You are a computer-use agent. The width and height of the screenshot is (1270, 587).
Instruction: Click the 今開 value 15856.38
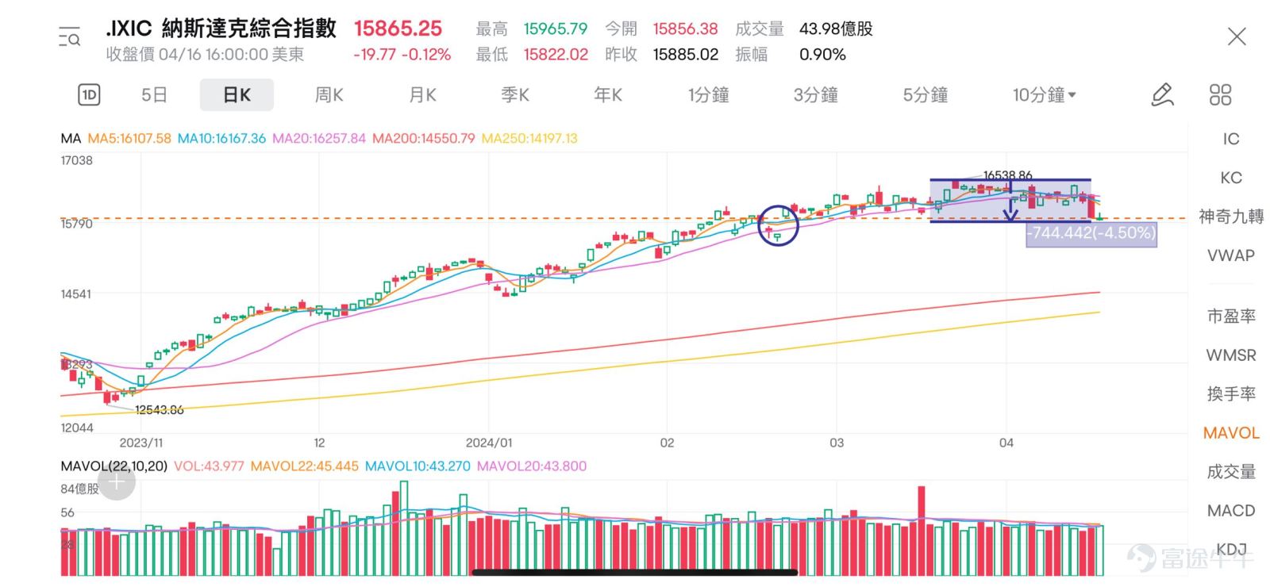tap(685, 29)
